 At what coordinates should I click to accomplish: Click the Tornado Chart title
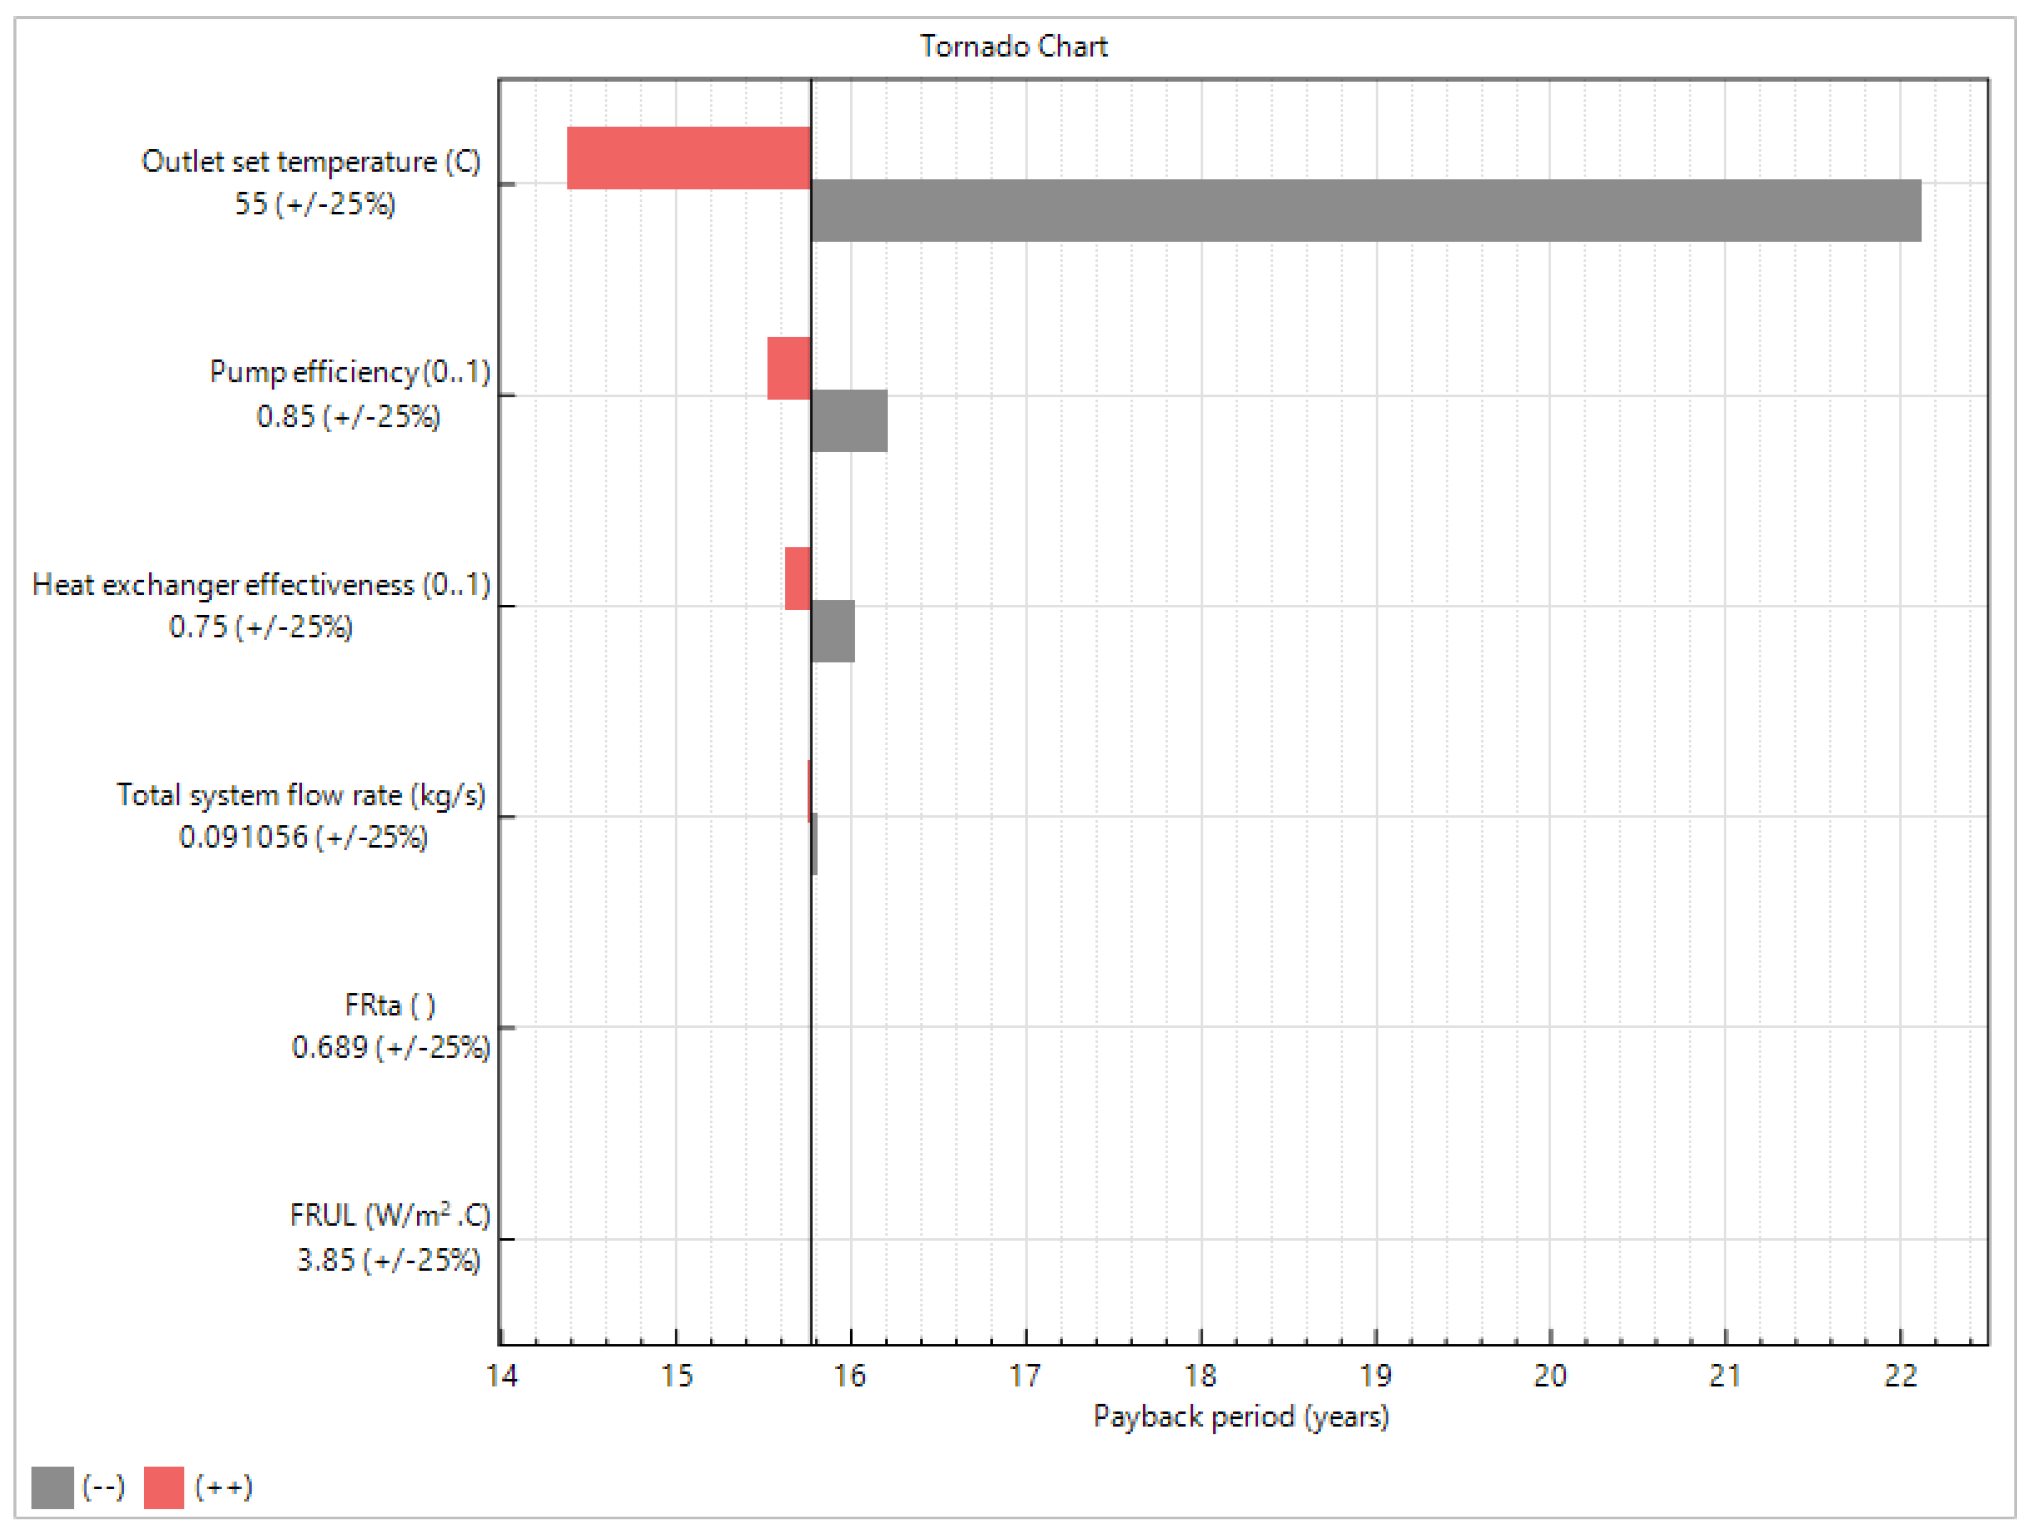click(1014, 46)
